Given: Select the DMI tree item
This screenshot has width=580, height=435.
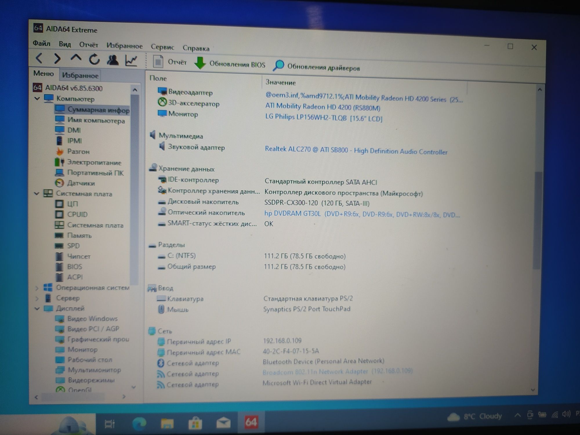Looking at the screenshot, I should [x=68, y=130].
